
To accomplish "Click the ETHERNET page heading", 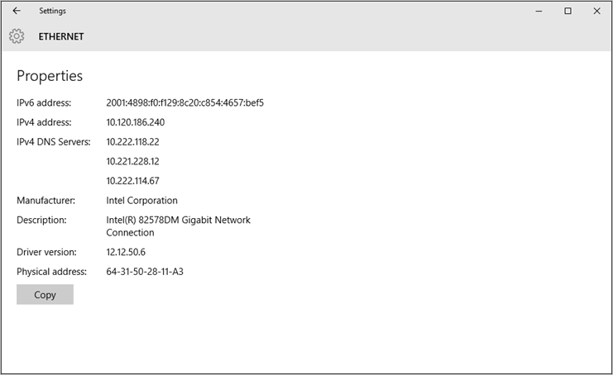I will [61, 36].
